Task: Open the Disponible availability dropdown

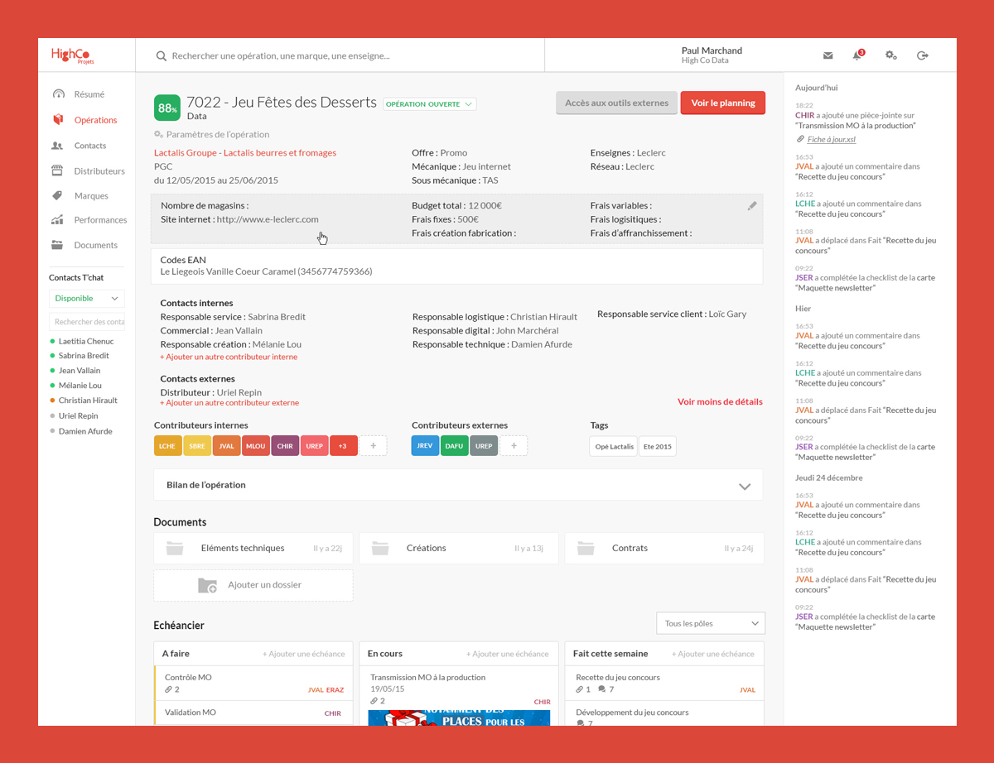Action: click(87, 298)
